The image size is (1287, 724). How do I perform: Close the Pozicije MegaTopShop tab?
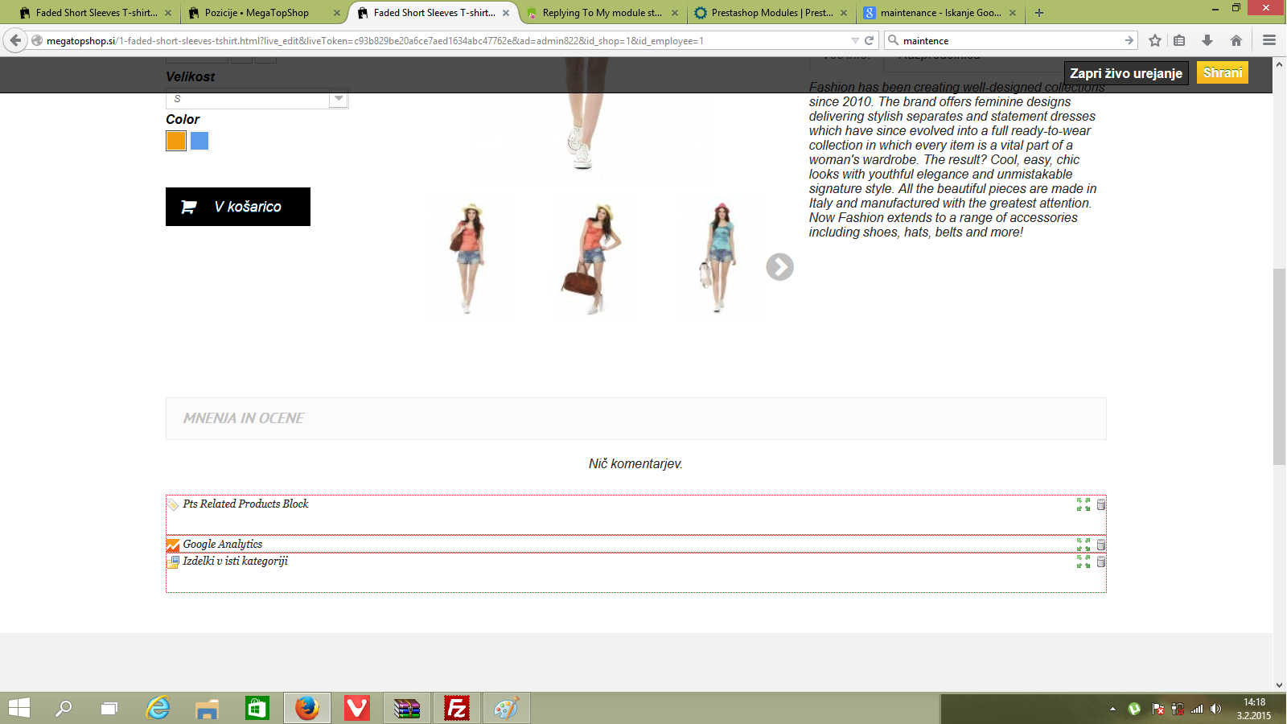(337, 13)
